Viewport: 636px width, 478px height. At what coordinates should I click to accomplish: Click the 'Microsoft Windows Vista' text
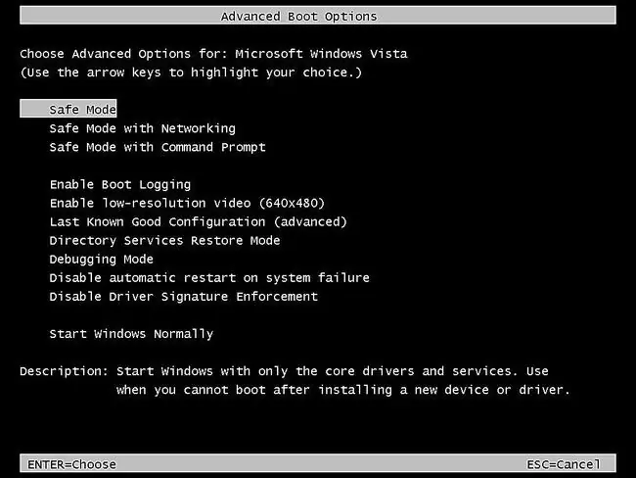coord(321,54)
